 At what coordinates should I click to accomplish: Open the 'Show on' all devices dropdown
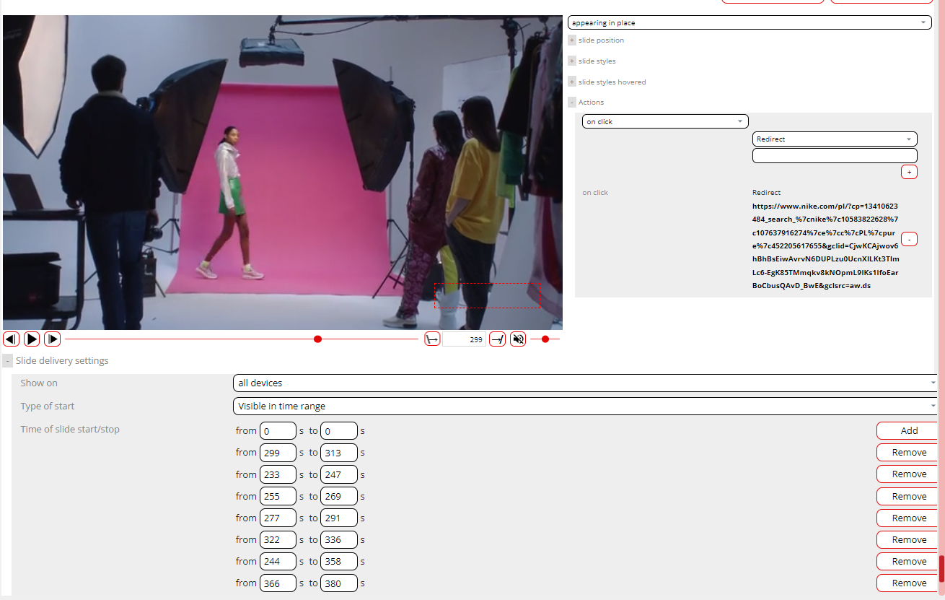[x=584, y=383]
